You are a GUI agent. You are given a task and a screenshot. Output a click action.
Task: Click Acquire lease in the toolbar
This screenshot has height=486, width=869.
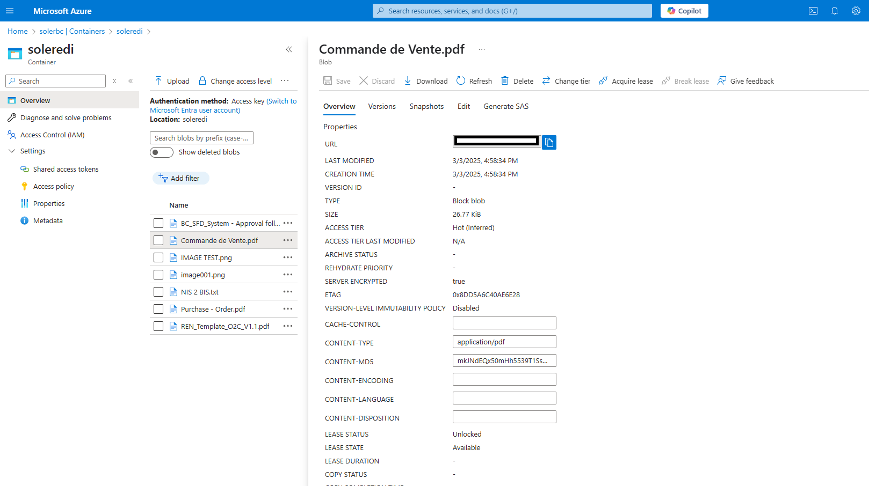(x=626, y=81)
